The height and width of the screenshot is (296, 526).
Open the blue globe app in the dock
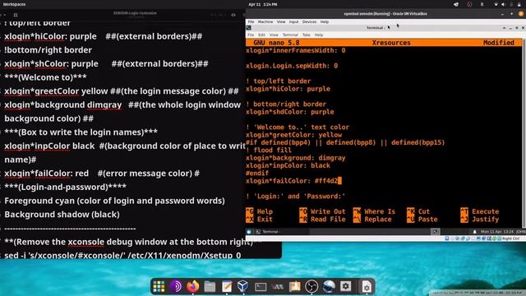[x=329, y=287]
